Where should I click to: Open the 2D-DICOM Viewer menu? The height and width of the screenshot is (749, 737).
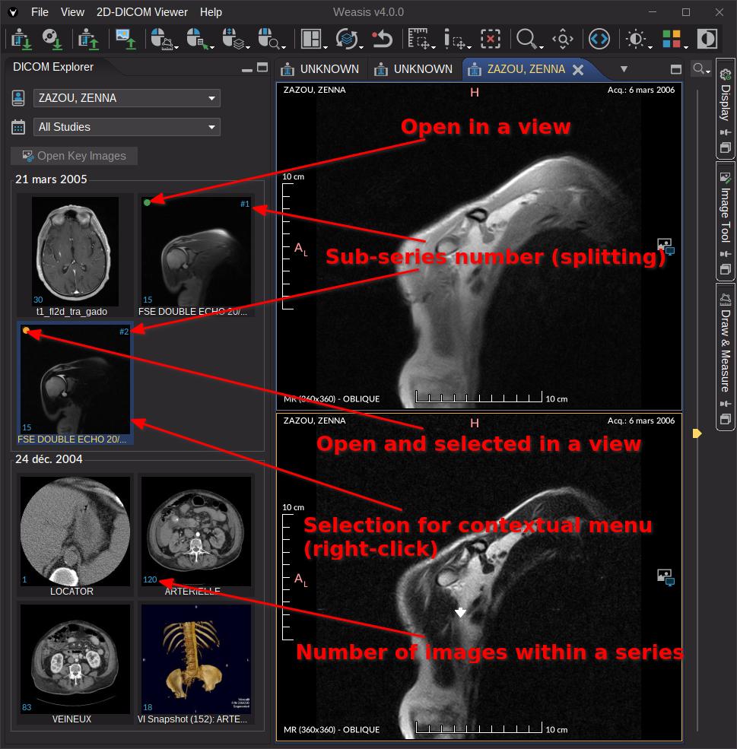tap(142, 12)
